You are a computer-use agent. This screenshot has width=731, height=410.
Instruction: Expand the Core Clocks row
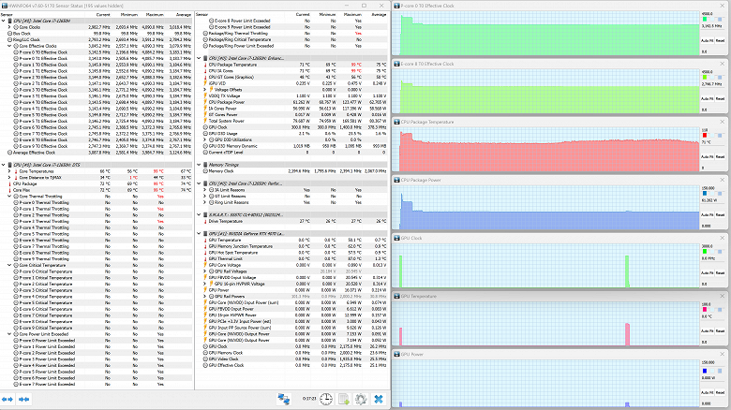tap(9, 27)
